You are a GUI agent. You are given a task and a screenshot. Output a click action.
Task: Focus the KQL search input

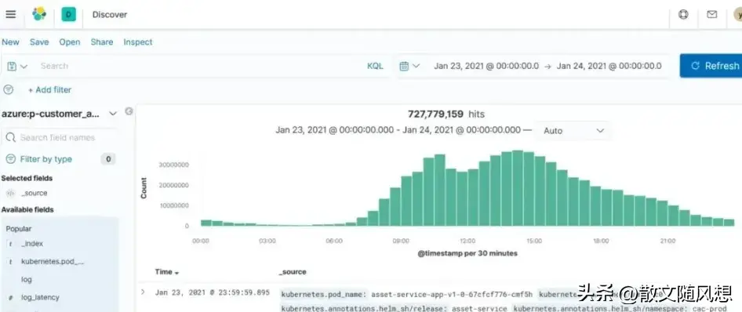(198, 66)
